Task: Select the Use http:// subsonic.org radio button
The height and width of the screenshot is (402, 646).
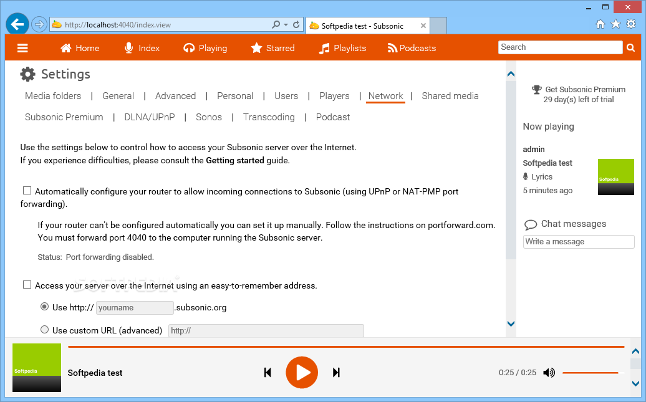Action: 44,307
